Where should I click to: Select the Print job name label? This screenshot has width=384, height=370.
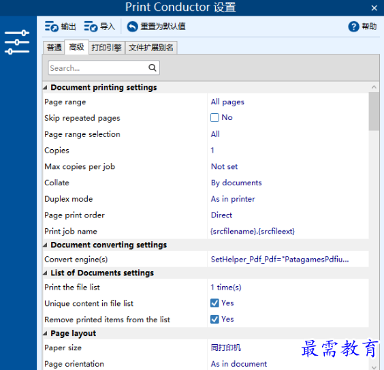(x=71, y=231)
